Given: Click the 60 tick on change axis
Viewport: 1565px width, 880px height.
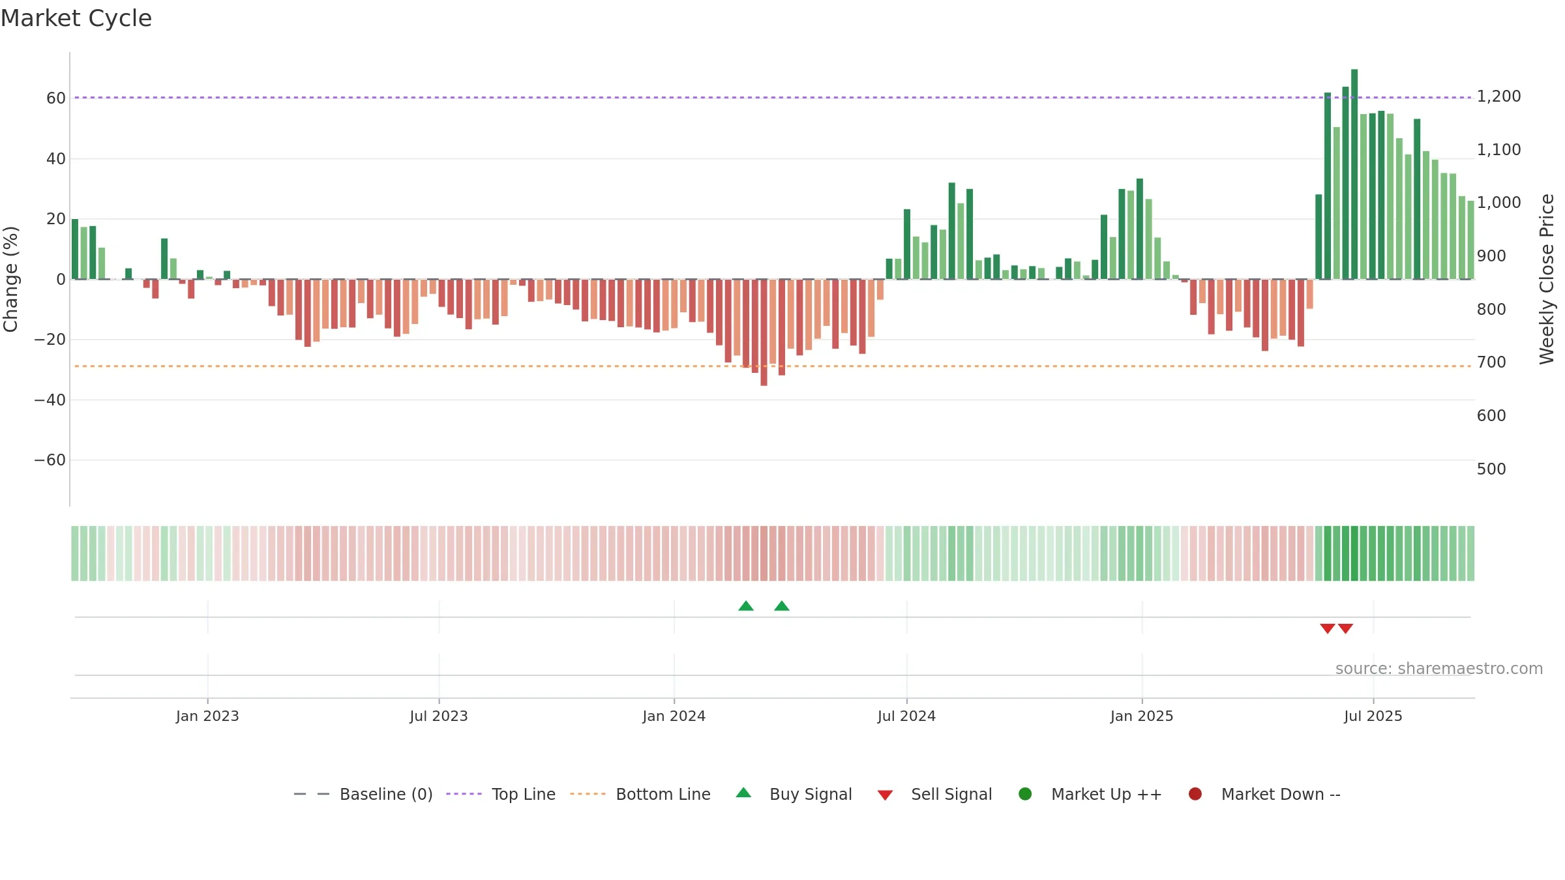Looking at the screenshot, I should (x=56, y=98).
